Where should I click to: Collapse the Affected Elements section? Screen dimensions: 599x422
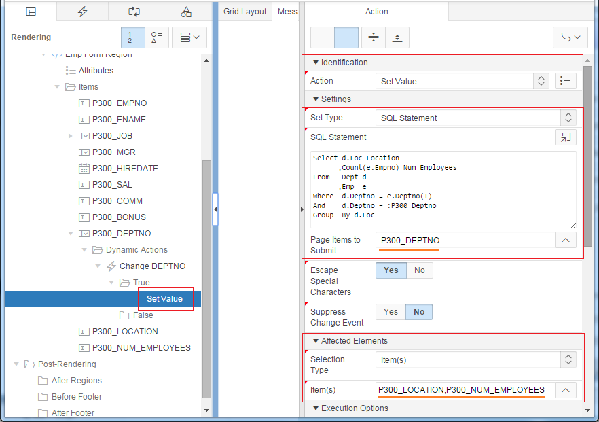316,341
